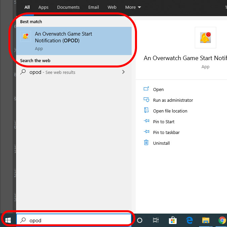Expand the More filter dropdown

point(133,7)
